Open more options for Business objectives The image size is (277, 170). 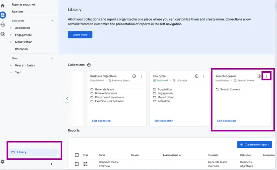141,76
